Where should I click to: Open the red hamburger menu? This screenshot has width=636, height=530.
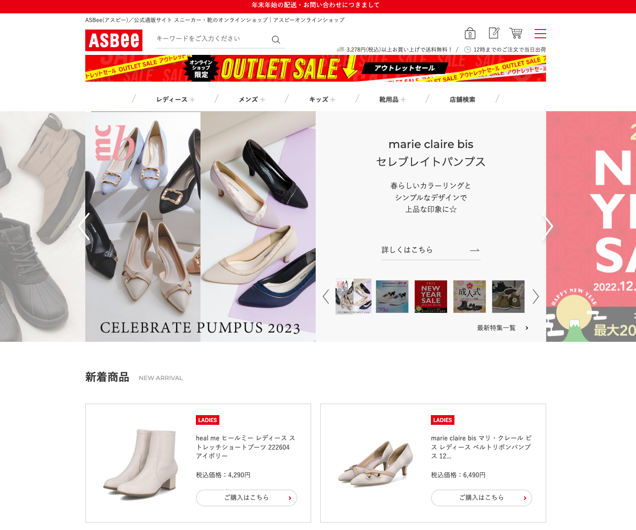tap(540, 34)
